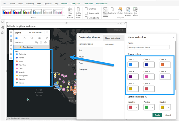Select the Advanced section in Customize theme

point(110,44)
